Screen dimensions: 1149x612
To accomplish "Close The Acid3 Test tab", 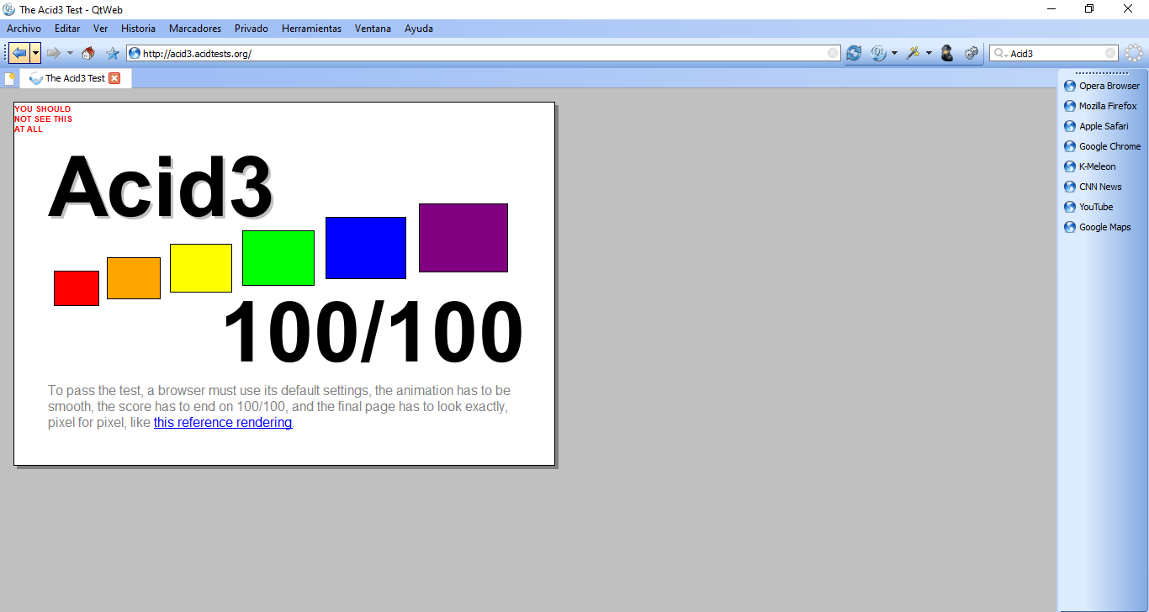I will pyautogui.click(x=115, y=78).
